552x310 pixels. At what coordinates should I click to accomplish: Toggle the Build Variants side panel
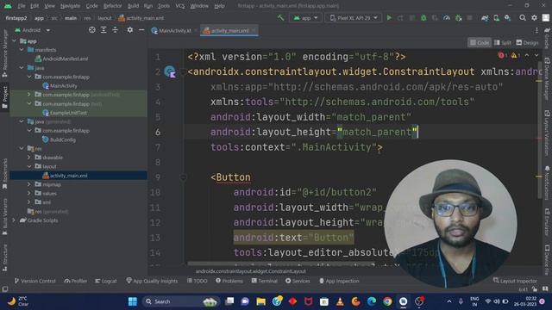point(4,216)
